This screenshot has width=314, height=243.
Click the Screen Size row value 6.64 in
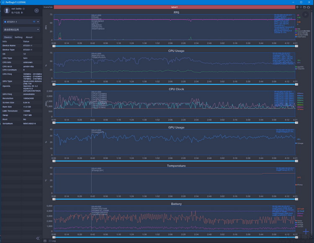point(26,102)
